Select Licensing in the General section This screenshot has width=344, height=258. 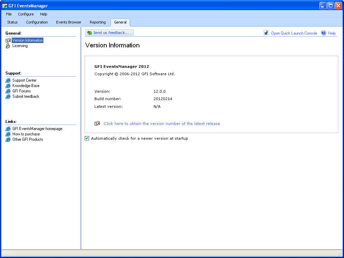click(20, 46)
